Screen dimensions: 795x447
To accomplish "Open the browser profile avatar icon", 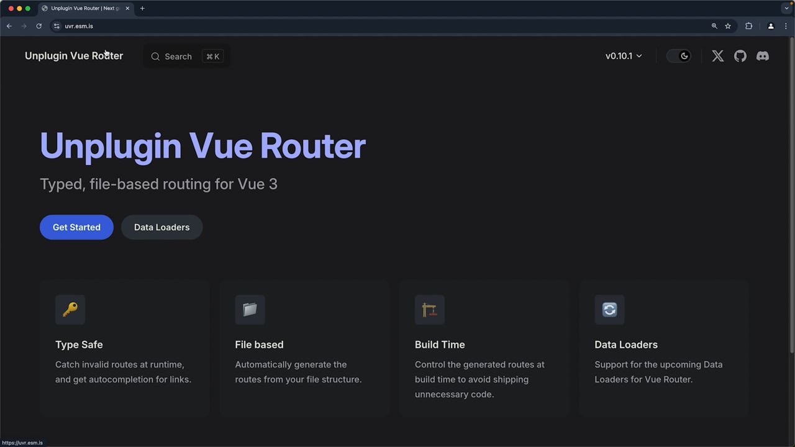I will (x=771, y=26).
